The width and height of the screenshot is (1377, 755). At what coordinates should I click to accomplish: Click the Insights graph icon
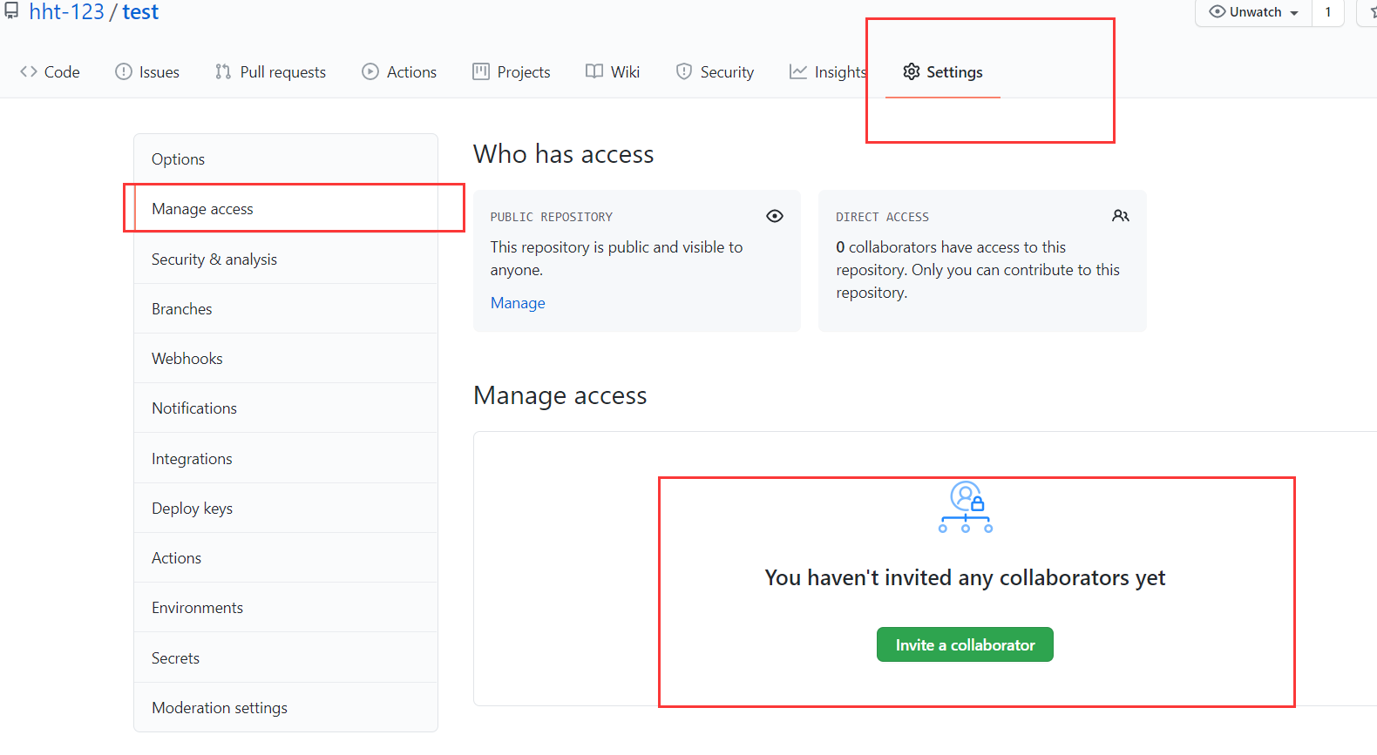(798, 71)
